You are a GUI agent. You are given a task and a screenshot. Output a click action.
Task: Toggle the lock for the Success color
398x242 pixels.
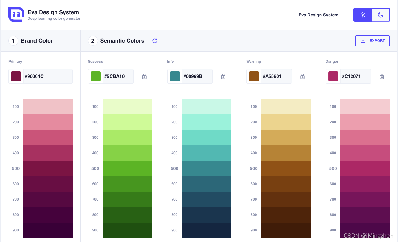click(x=144, y=76)
